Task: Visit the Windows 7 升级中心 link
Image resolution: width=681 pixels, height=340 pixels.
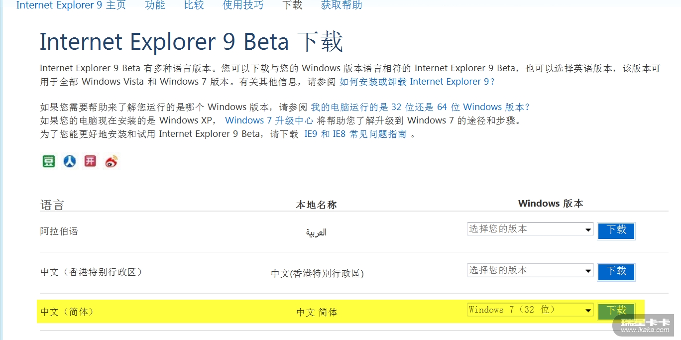Action: 269,120
